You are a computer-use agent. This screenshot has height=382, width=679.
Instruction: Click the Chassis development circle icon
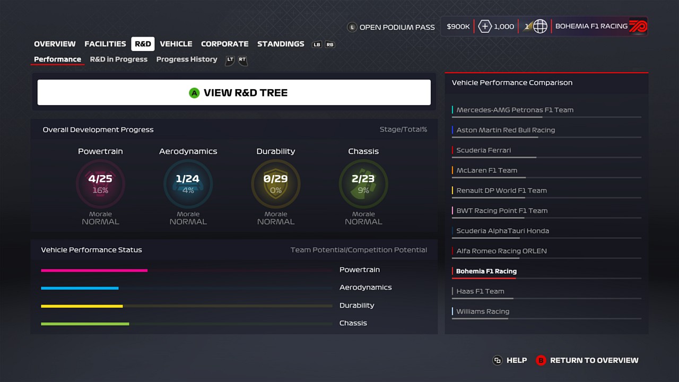363,184
